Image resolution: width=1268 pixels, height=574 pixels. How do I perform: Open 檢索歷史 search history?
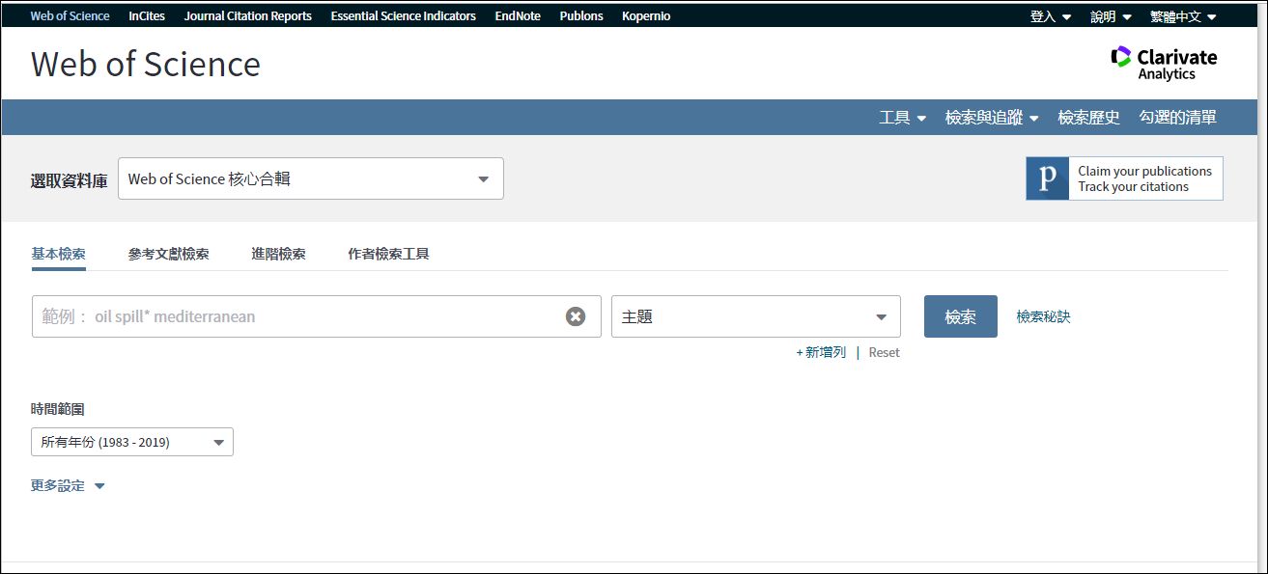[x=1088, y=118]
